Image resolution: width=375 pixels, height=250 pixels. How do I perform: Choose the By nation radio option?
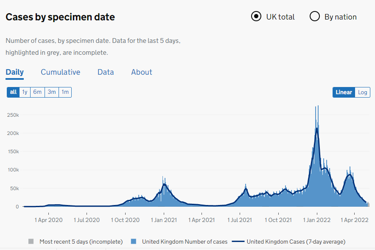pyautogui.click(x=314, y=17)
